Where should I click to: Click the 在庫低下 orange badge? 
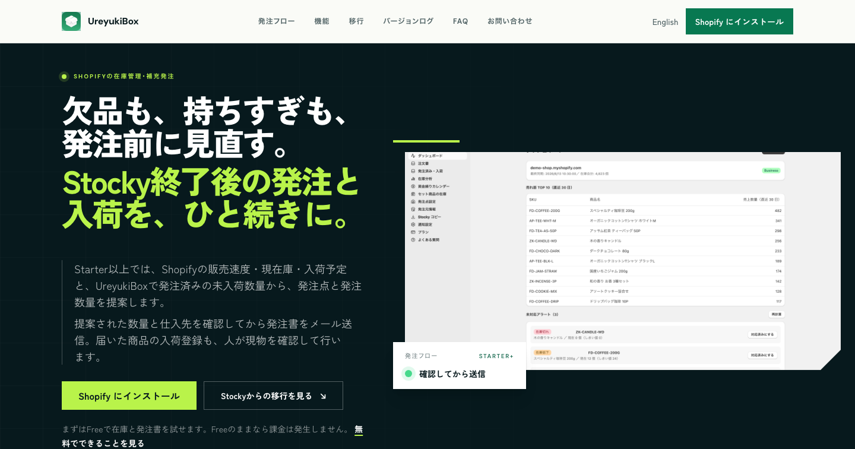pos(543,353)
